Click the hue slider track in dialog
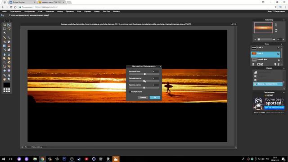288x162 pixels. click(x=144, y=74)
